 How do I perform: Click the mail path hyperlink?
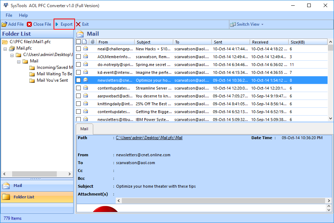click(149, 138)
